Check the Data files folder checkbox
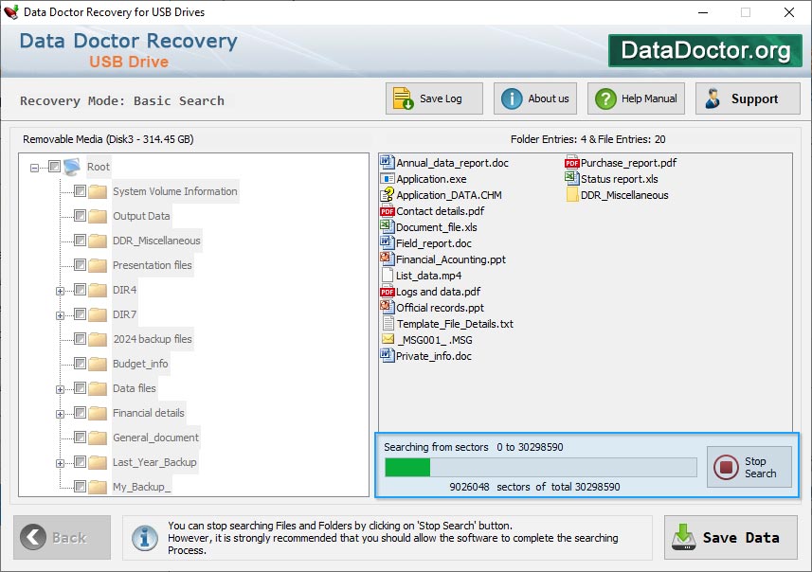Screen dimensions: 812x572 (80, 387)
